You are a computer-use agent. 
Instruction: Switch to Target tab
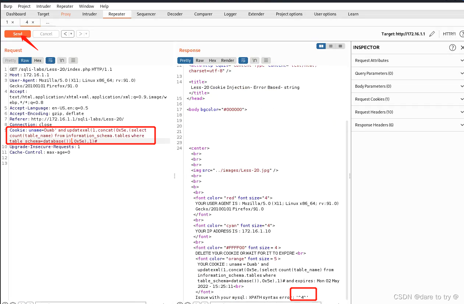click(43, 14)
